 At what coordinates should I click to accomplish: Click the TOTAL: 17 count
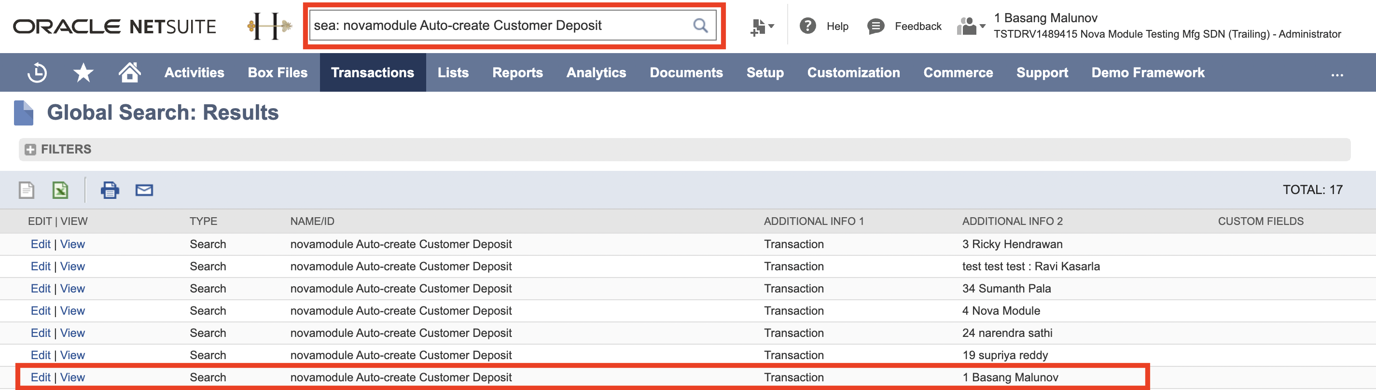coord(1312,190)
